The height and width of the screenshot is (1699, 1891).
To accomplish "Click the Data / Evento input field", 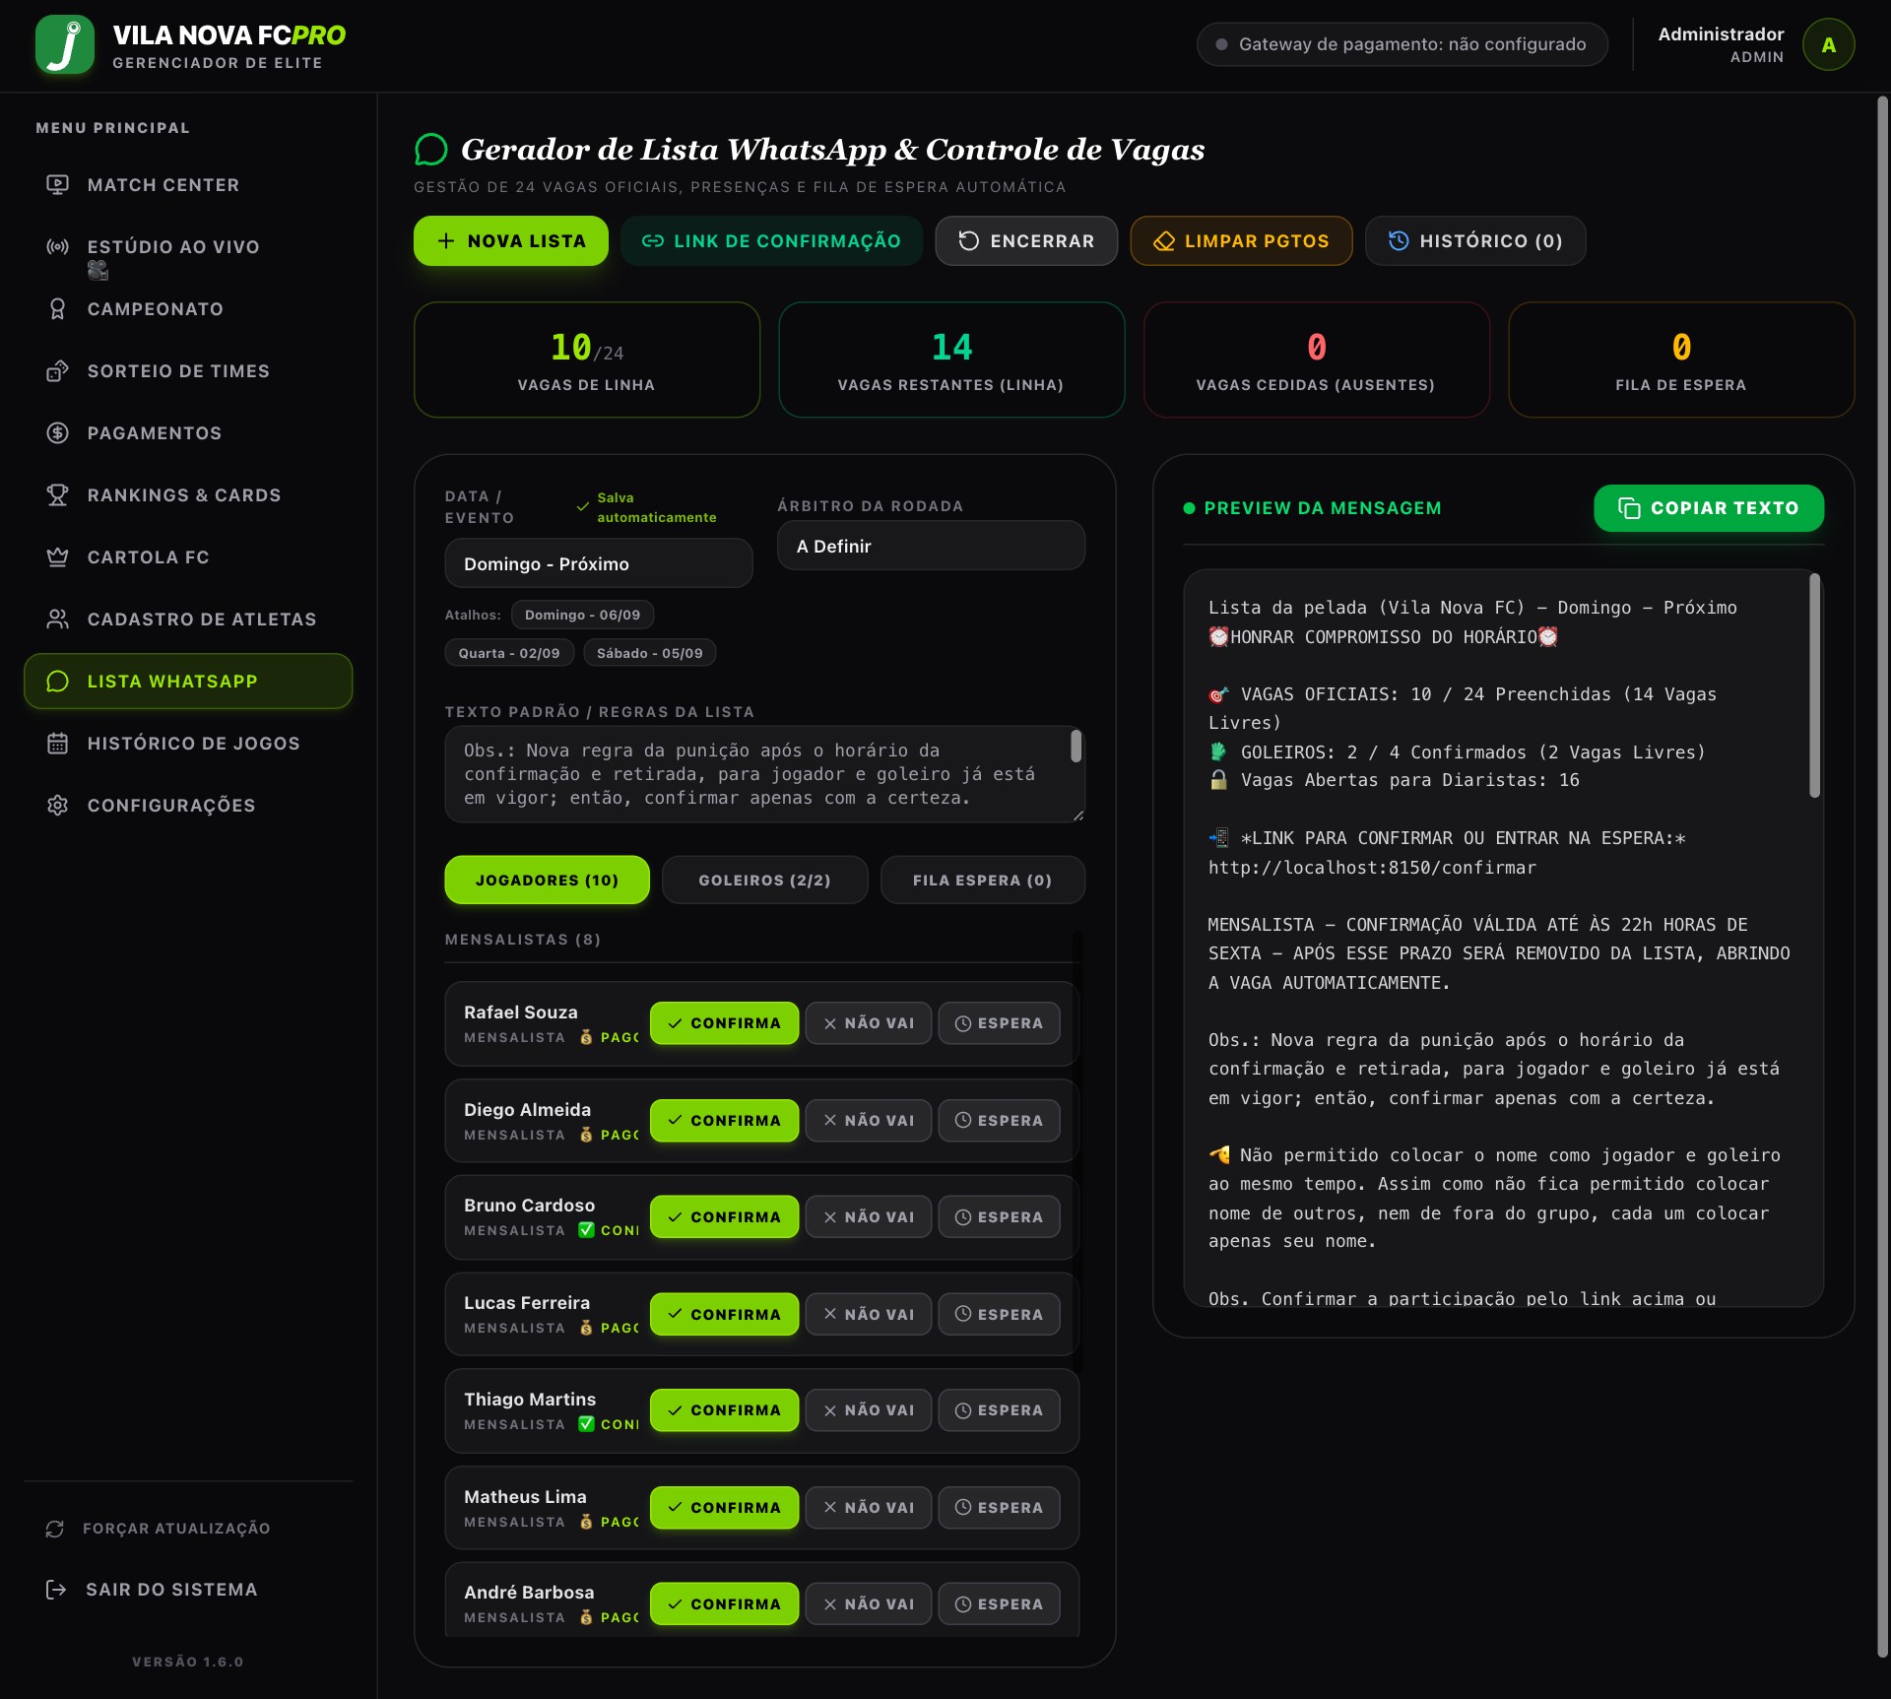I will tap(599, 563).
